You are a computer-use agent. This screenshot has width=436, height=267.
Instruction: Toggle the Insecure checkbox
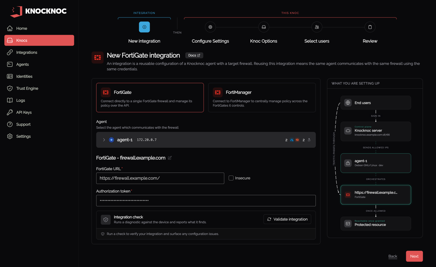tap(231, 178)
